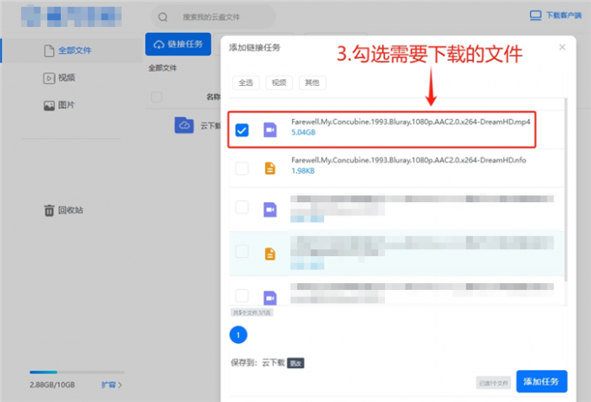Screen dimensions: 591x402
Task: Check the third file row checkbox
Action: click(242, 207)
